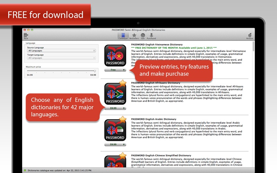Screen dimensions: 277x173
Task: Click the green status indicator in status bar
Action: (x=25, y=170)
